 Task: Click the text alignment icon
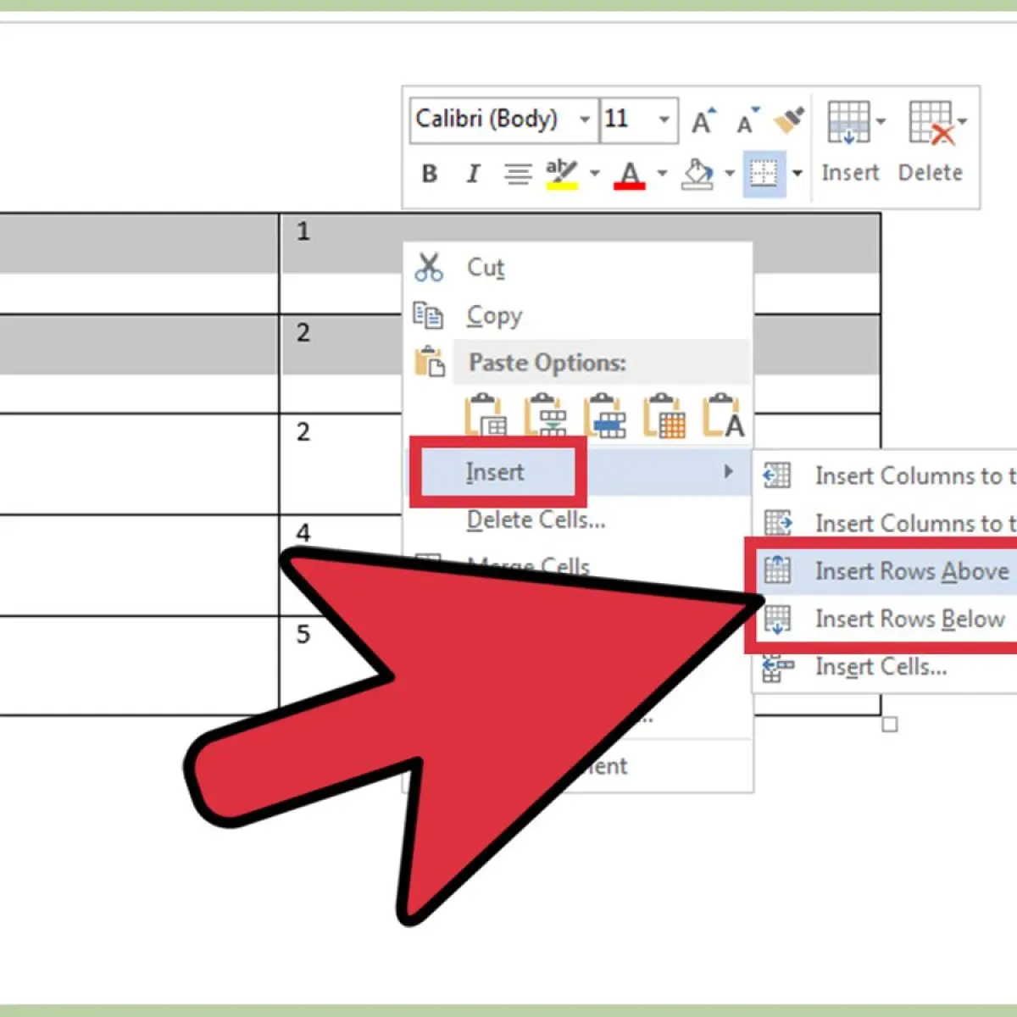[518, 174]
